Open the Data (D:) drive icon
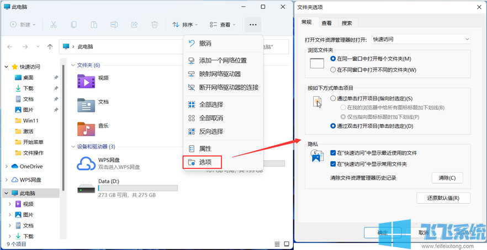The width and height of the screenshot is (487, 250). (86, 188)
